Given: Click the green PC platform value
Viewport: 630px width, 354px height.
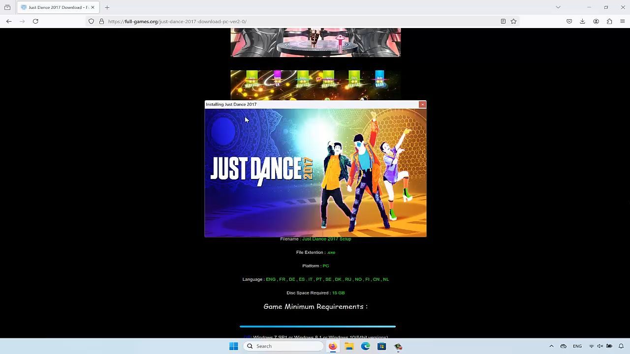Looking at the screenshot, I should pyautogui.click(x=326, y=266).
